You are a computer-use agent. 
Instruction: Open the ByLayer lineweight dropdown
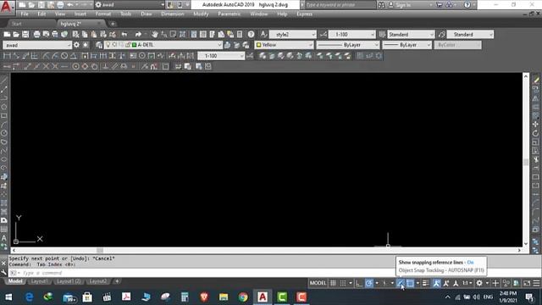tap(406, 45)
